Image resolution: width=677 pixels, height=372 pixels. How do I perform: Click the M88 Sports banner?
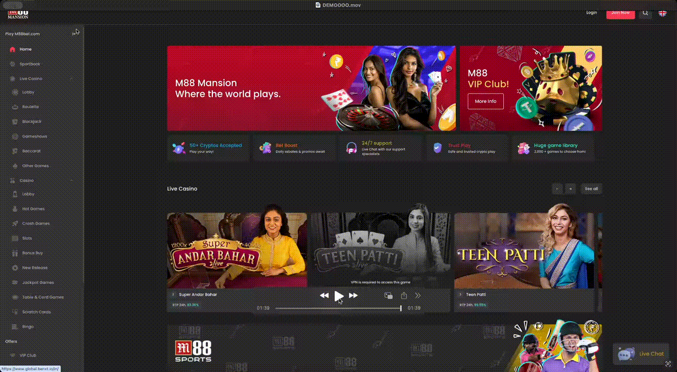coord(384,348)
